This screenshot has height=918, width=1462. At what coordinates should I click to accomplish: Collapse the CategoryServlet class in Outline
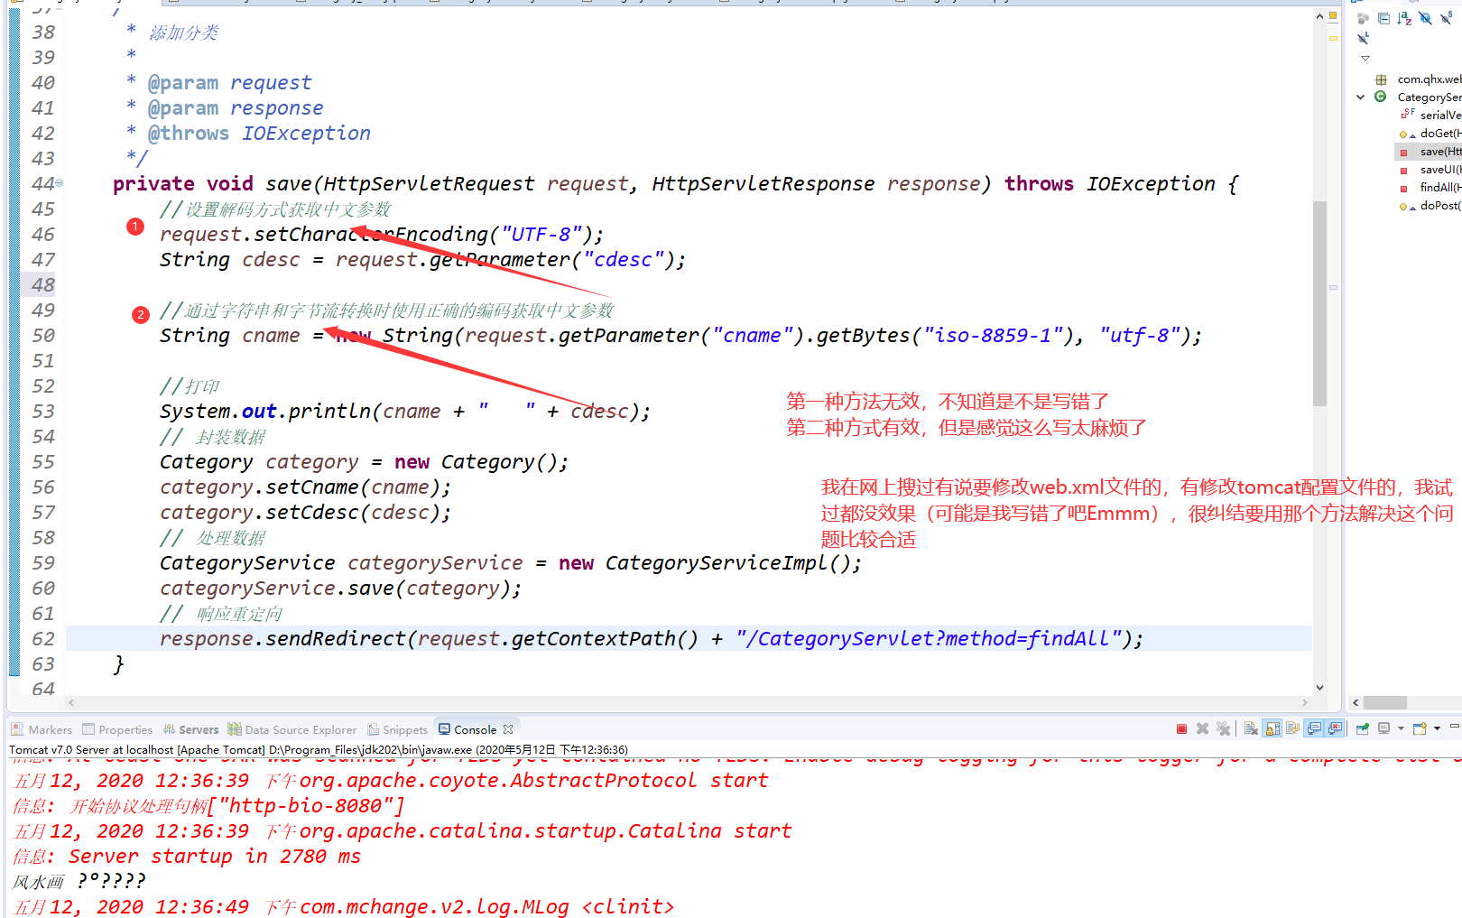1361,97
